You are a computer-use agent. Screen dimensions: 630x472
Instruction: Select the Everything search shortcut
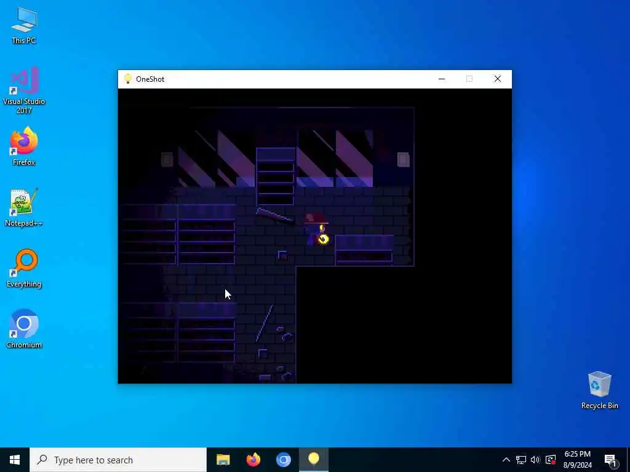point(24,267)
